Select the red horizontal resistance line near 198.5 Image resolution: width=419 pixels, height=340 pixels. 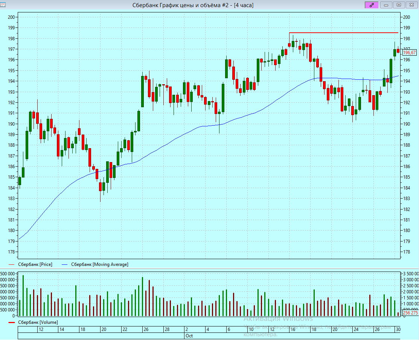(344, 33)
